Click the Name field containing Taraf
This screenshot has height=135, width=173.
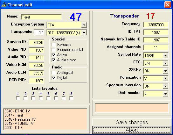click(41, 17)
